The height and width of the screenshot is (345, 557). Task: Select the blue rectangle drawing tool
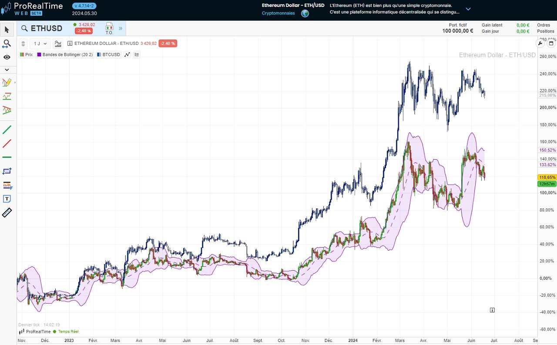click(x=7, y=171)
